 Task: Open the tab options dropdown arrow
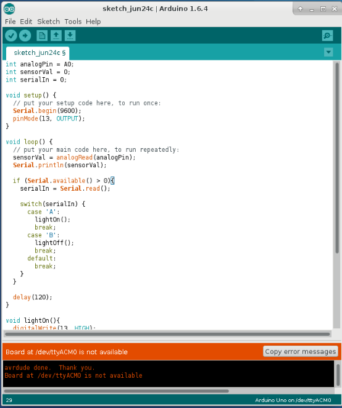(328, 52)
